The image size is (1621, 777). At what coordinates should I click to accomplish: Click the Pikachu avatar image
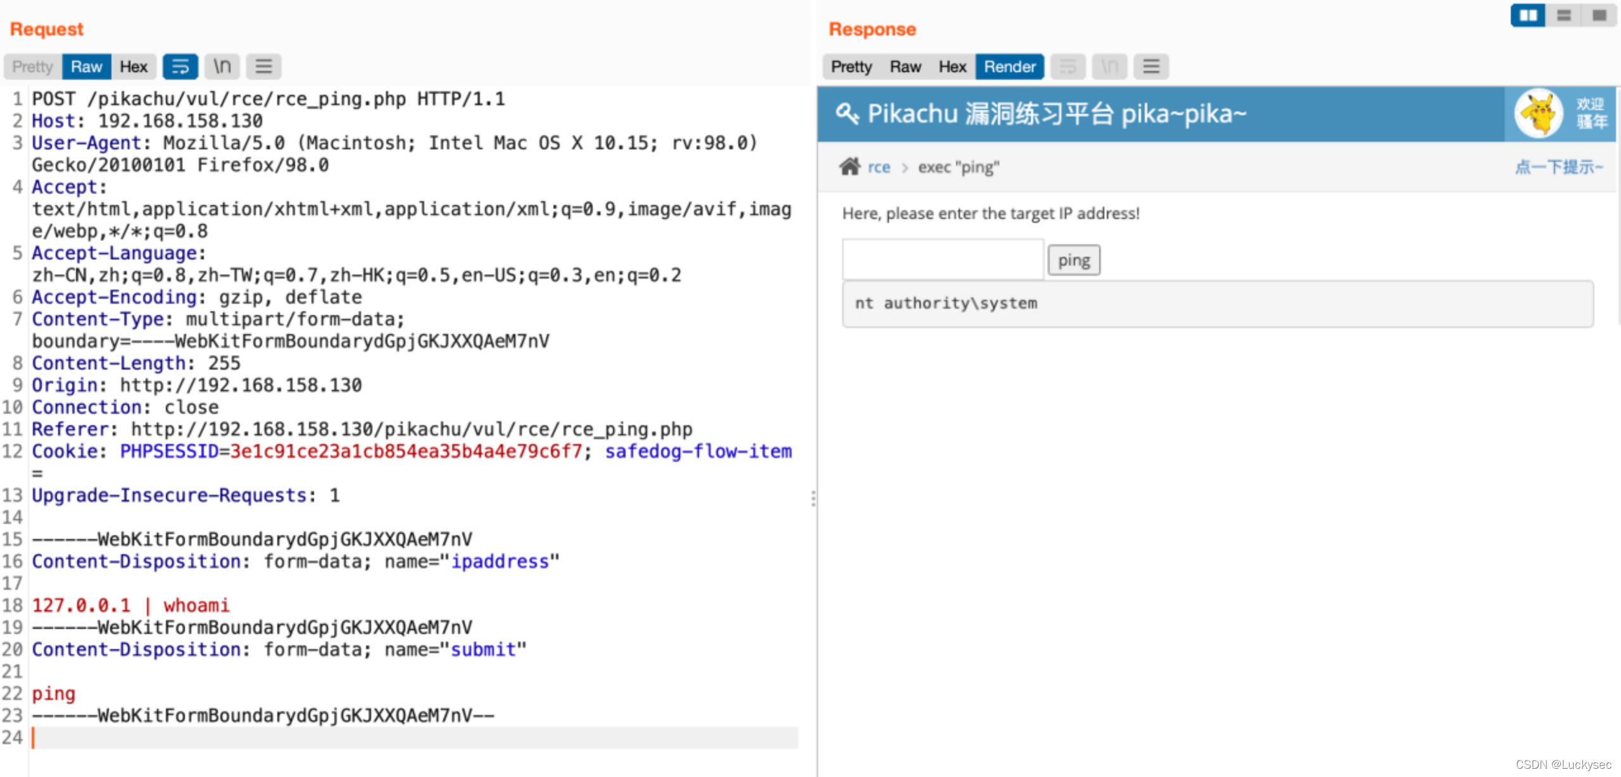click(x=1539, y=114)
